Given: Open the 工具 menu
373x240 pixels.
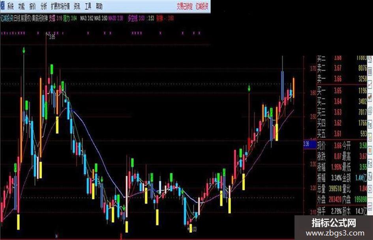Looking at the screenshot, I should (88, 6).
